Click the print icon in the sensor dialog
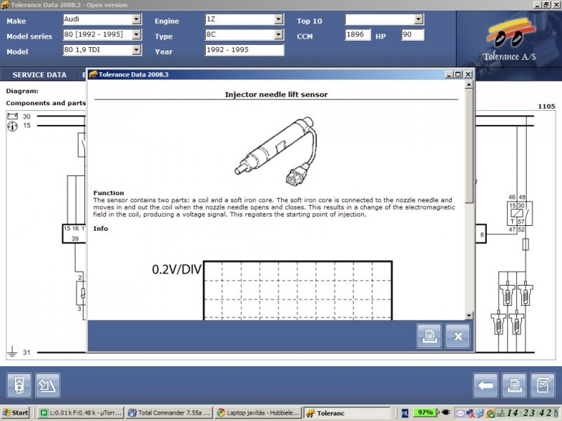Image resolution: width=562 pixels, height=421 pixels. [429, 336]
